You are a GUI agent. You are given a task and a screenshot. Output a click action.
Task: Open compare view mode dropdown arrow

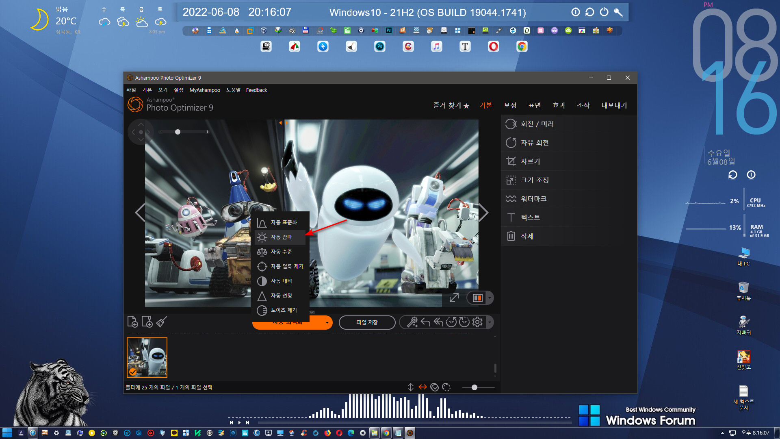(490, 298)
